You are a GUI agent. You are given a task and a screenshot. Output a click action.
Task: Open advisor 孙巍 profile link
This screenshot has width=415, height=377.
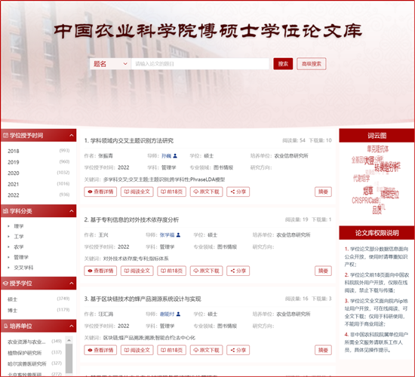coord(167,156)
